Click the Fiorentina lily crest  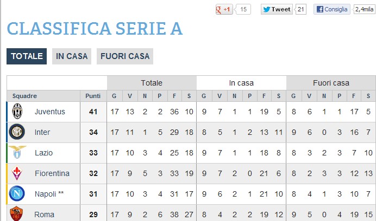coord(17,173)
